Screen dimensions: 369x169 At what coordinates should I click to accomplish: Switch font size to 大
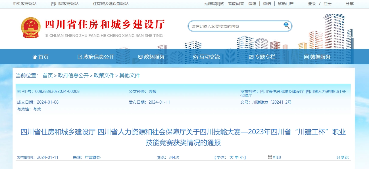232,157
